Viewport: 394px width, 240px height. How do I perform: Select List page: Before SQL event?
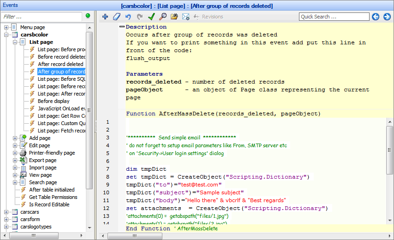pos(61,79)
